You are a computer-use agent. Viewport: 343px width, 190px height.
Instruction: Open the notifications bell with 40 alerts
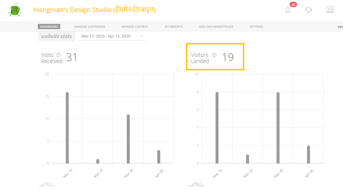288,10
